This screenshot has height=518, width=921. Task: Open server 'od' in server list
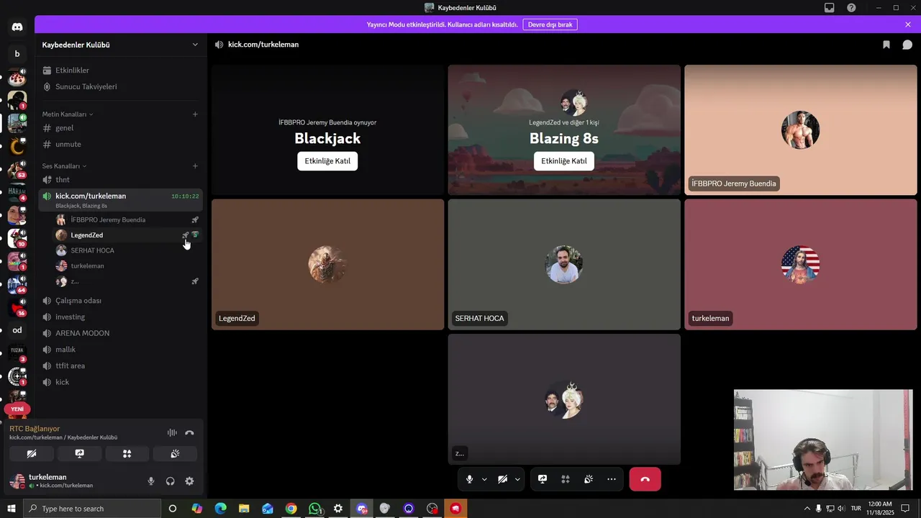[x=17, y=330]
